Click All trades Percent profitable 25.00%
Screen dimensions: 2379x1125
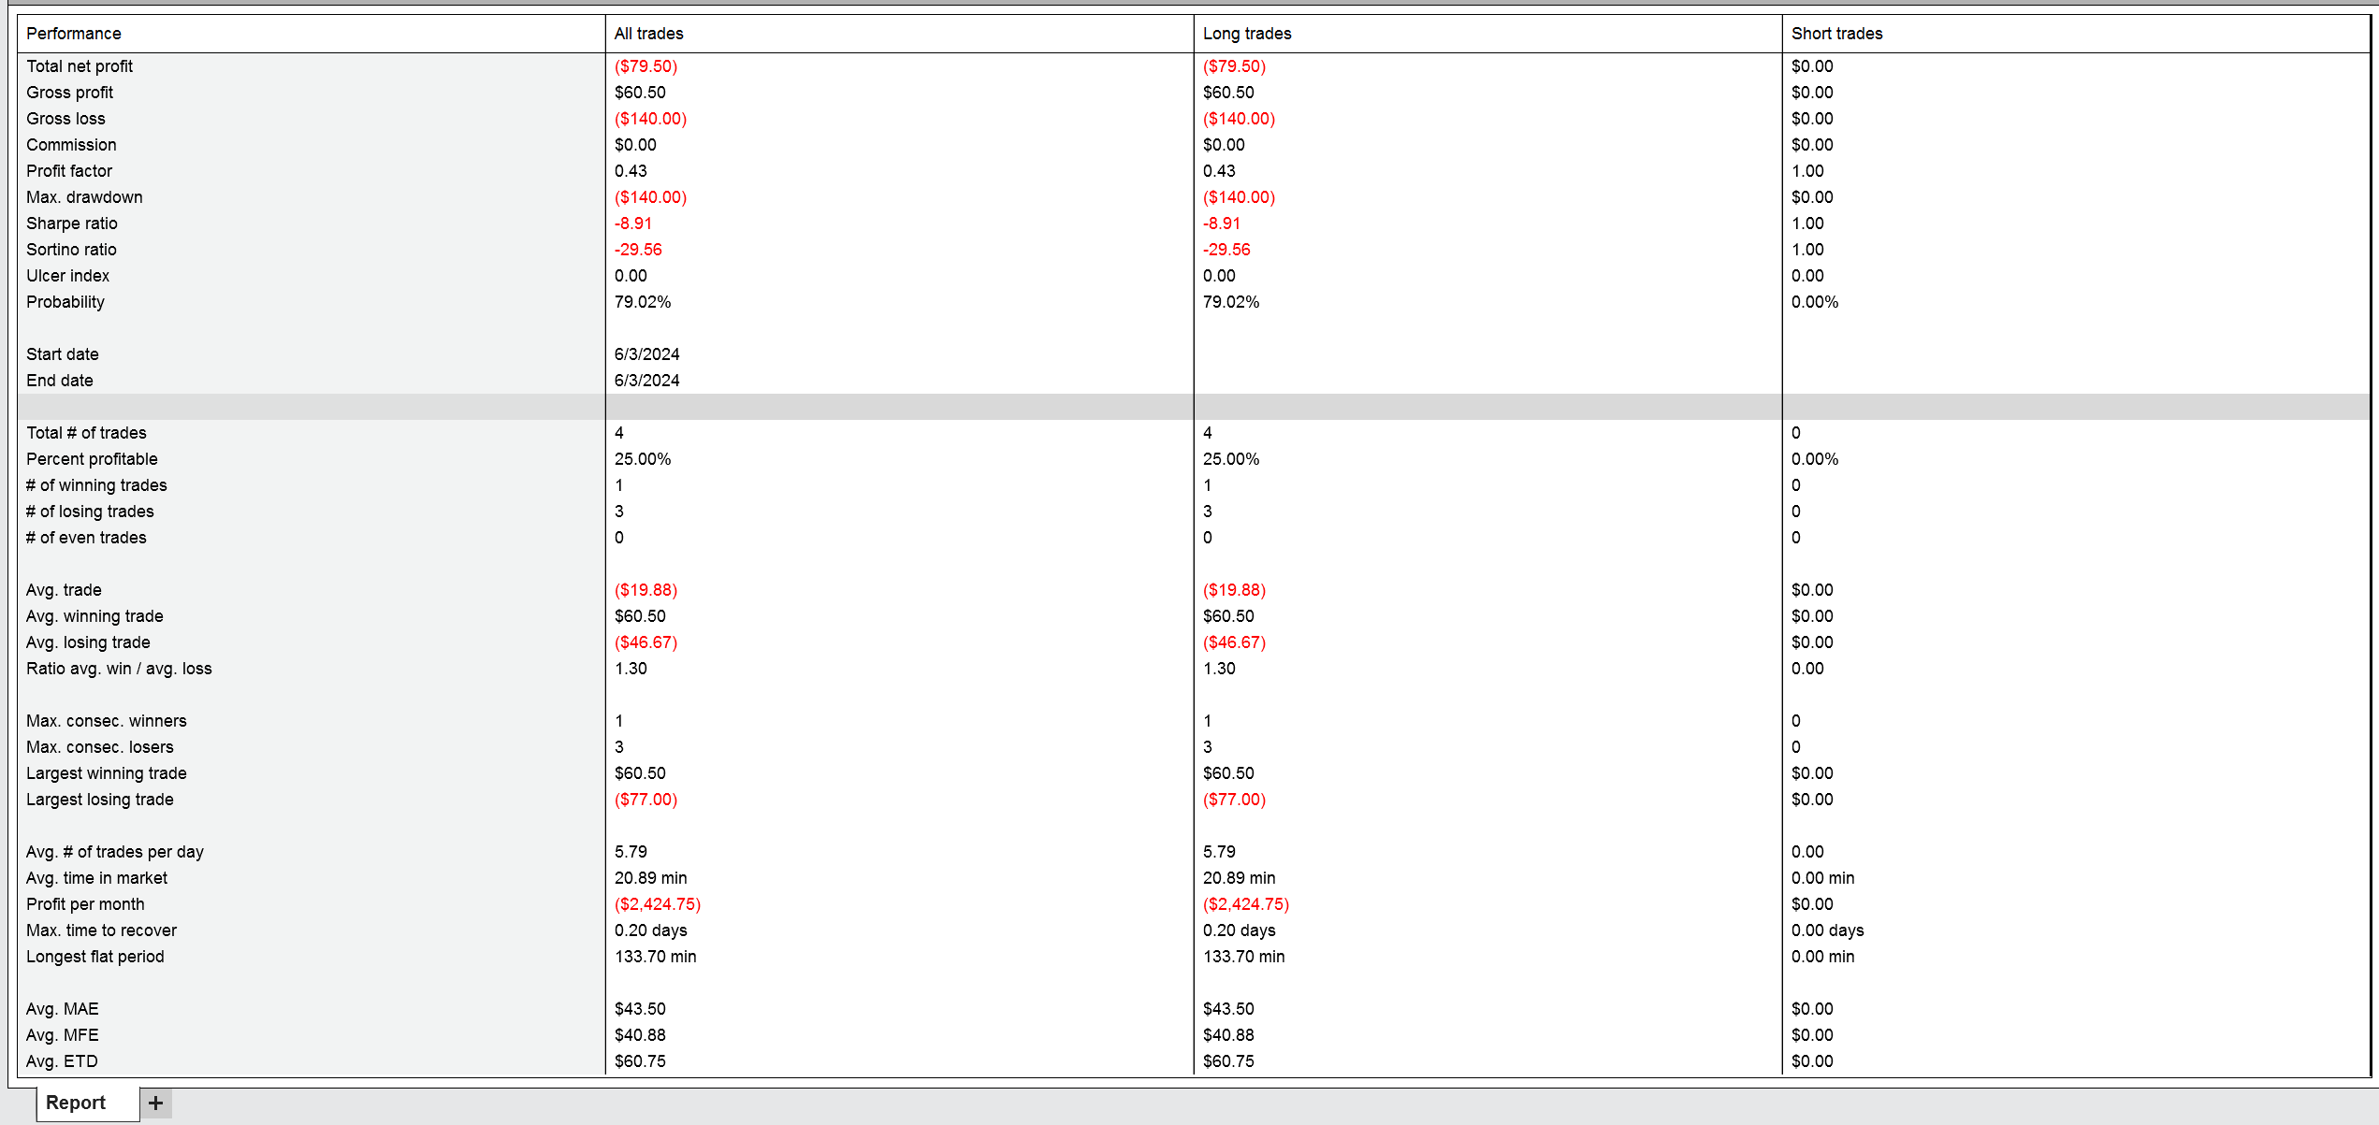pyautogui.click(x=643, y=459)
